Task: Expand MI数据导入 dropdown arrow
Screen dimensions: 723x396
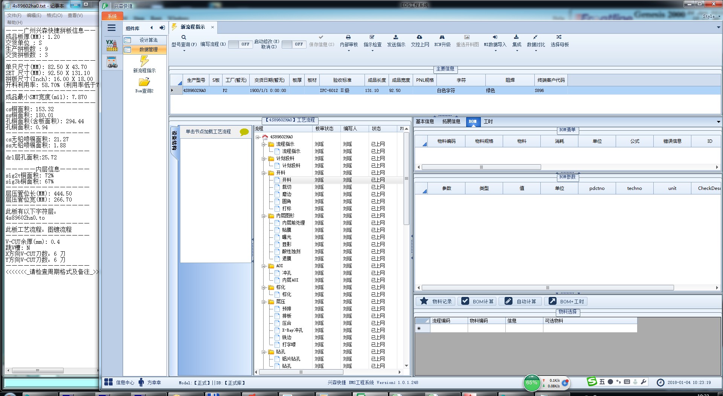Action: click(x=496, y=50)
